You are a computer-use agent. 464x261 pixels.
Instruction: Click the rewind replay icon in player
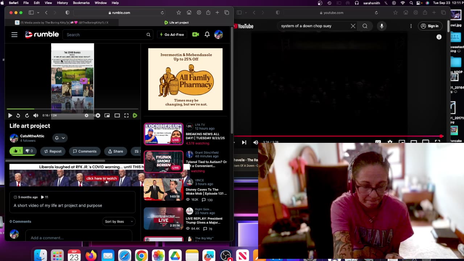coord(18,115)
